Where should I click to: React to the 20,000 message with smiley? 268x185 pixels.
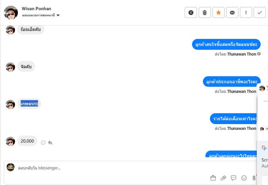point(43,143)
